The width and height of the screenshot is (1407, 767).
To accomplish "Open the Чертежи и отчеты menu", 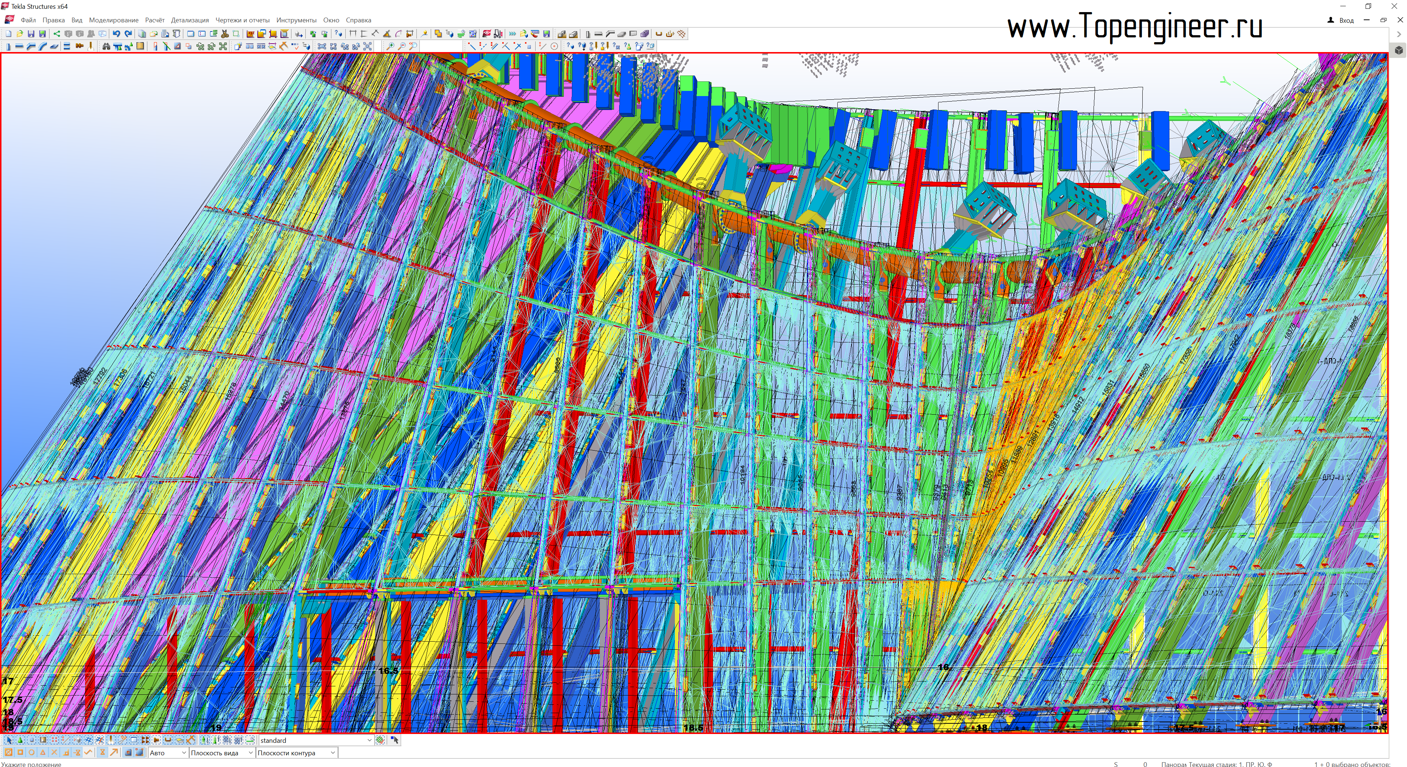I will [242, 20].
